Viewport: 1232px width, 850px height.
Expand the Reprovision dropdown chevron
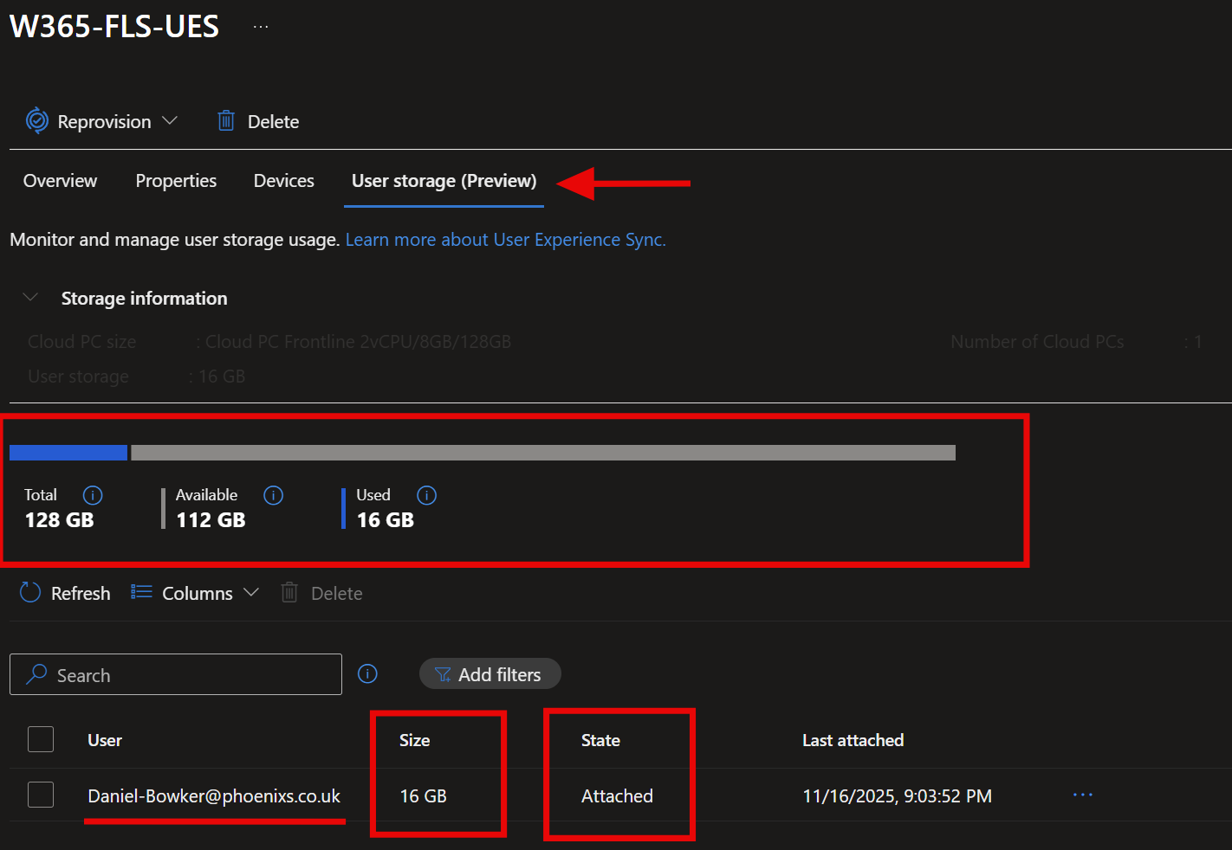click(x=170, y=121)
